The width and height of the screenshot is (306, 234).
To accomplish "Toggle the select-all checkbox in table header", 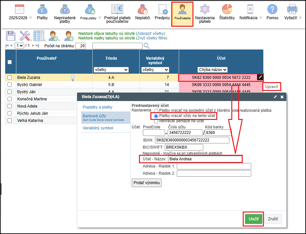I will pyautogui.click(x=9, y=62).
